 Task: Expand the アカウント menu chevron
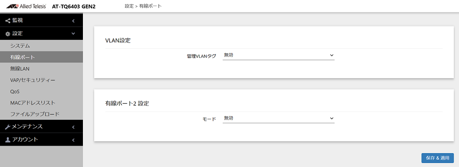point(73,140)
